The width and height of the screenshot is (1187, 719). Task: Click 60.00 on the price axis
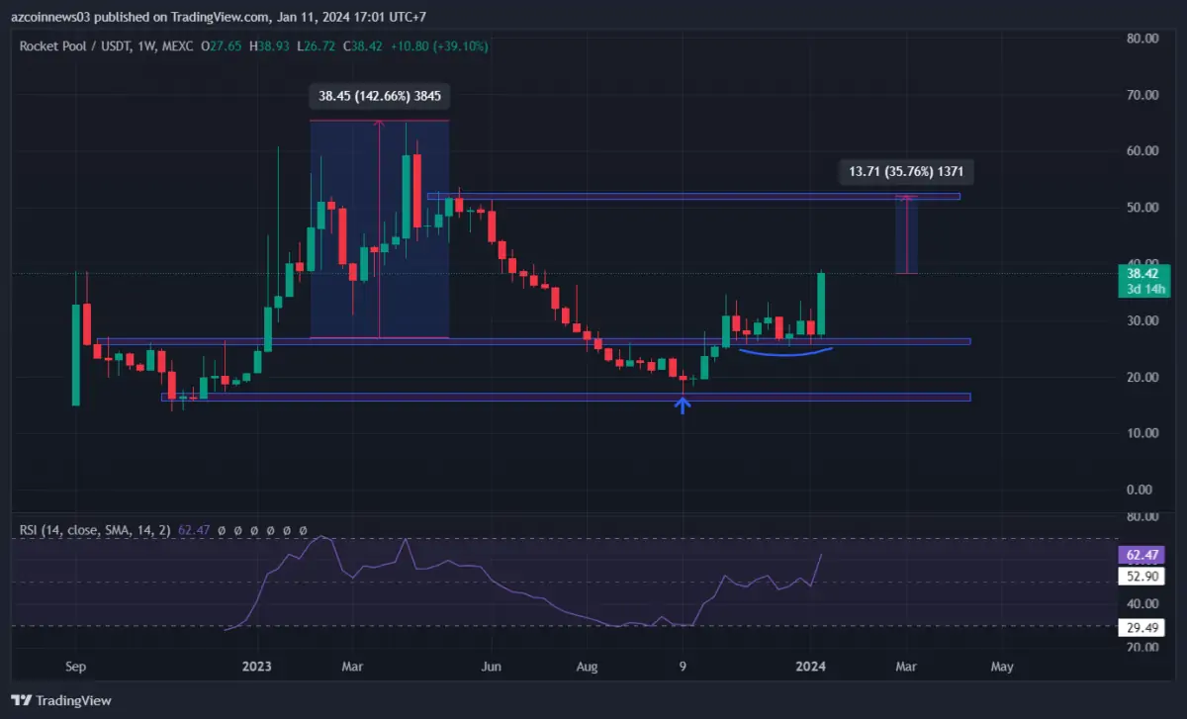click(1141, 151)
